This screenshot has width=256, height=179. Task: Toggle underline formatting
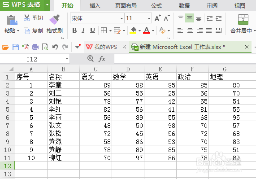coord(92,31)
